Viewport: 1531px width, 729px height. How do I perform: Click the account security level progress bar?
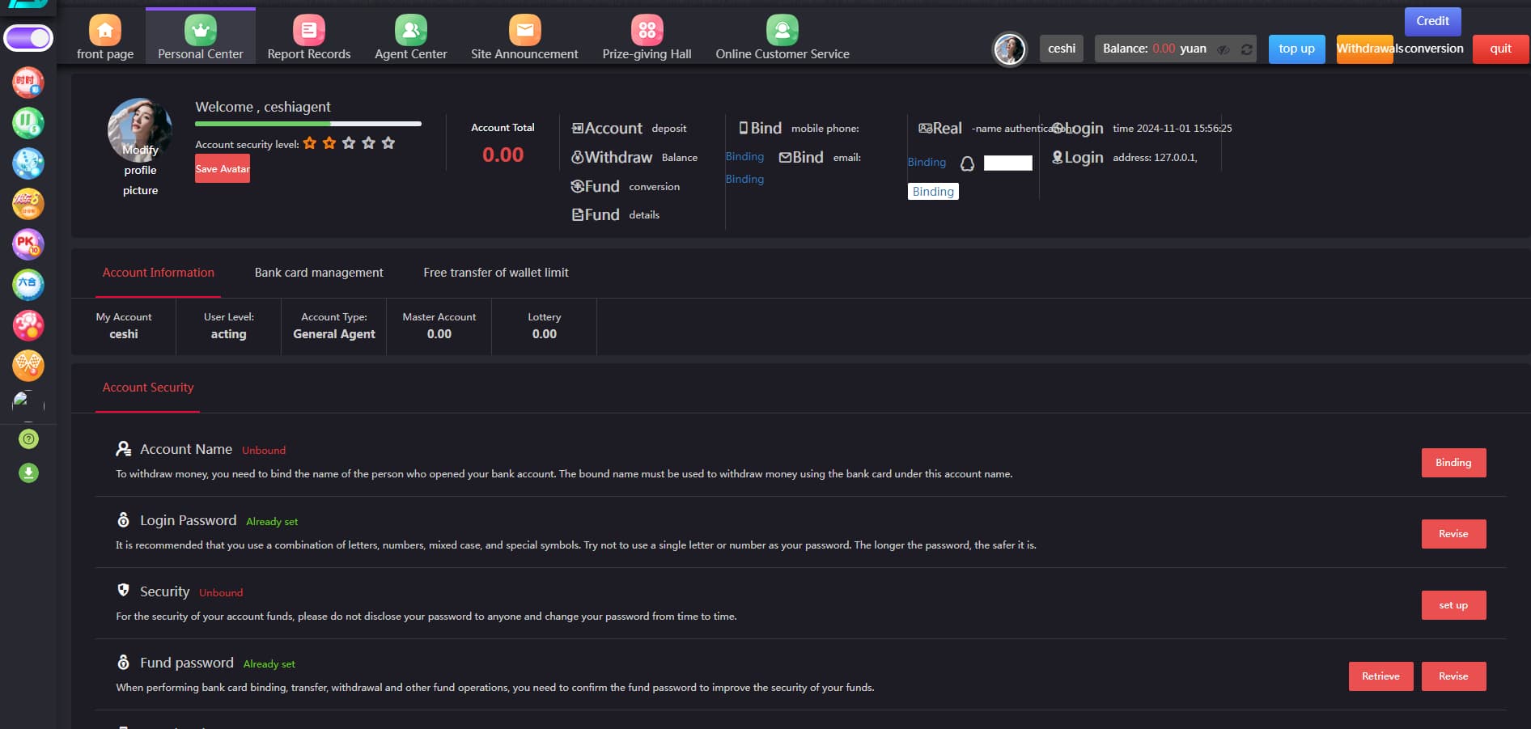click(307, 124)
